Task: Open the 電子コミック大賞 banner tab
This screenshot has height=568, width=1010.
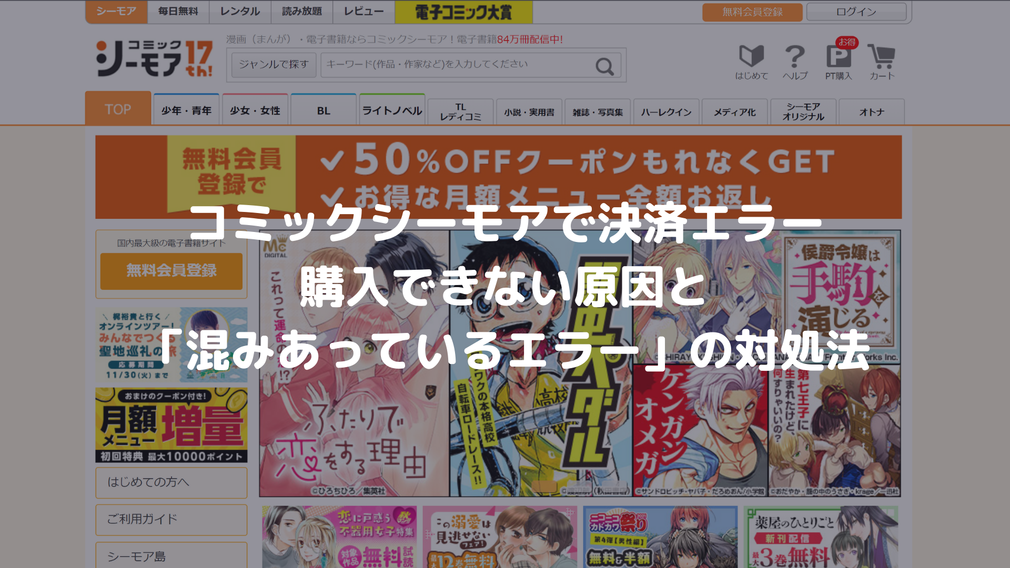Action: coord(463,12)
